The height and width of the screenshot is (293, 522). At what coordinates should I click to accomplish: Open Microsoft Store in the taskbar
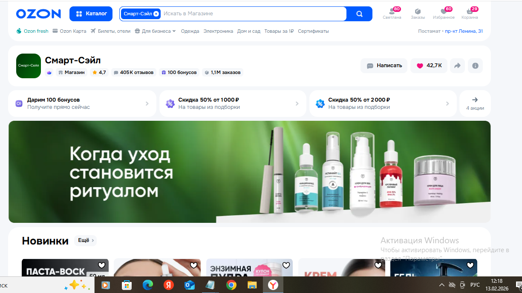click(127, 285)
